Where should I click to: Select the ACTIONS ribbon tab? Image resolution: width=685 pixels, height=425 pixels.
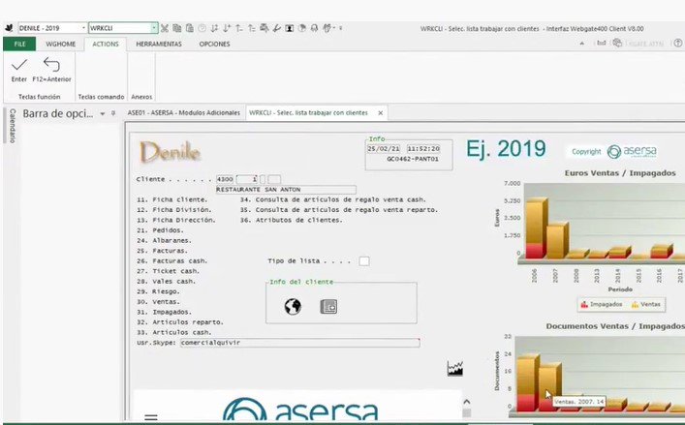[x=106, y=45]
